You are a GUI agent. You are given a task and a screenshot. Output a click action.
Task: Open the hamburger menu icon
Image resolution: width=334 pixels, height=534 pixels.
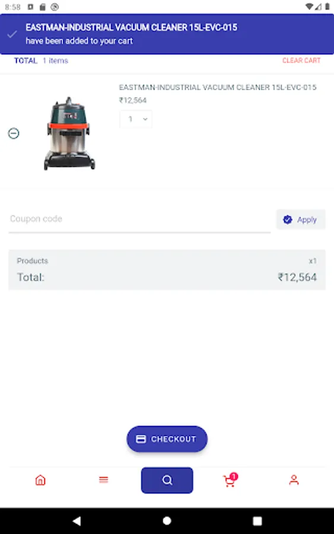pos(103,480)
